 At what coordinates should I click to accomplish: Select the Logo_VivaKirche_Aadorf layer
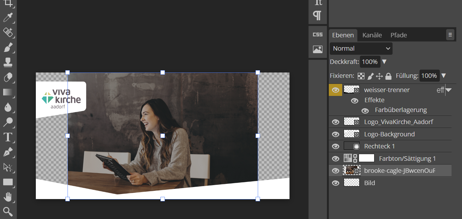[398, 122]
